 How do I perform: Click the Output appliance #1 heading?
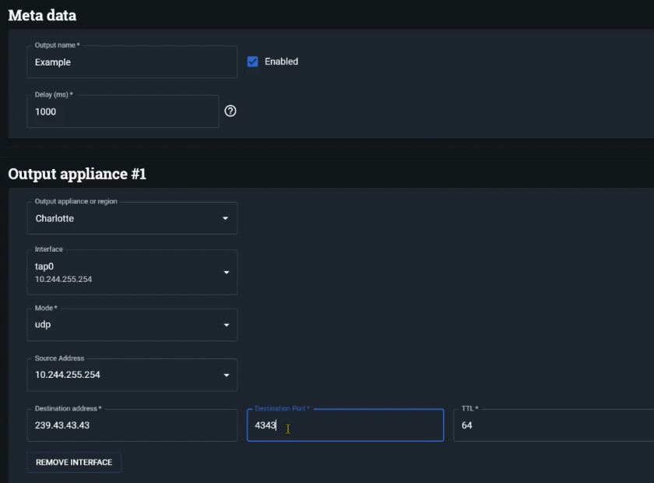tap(77, 174)
